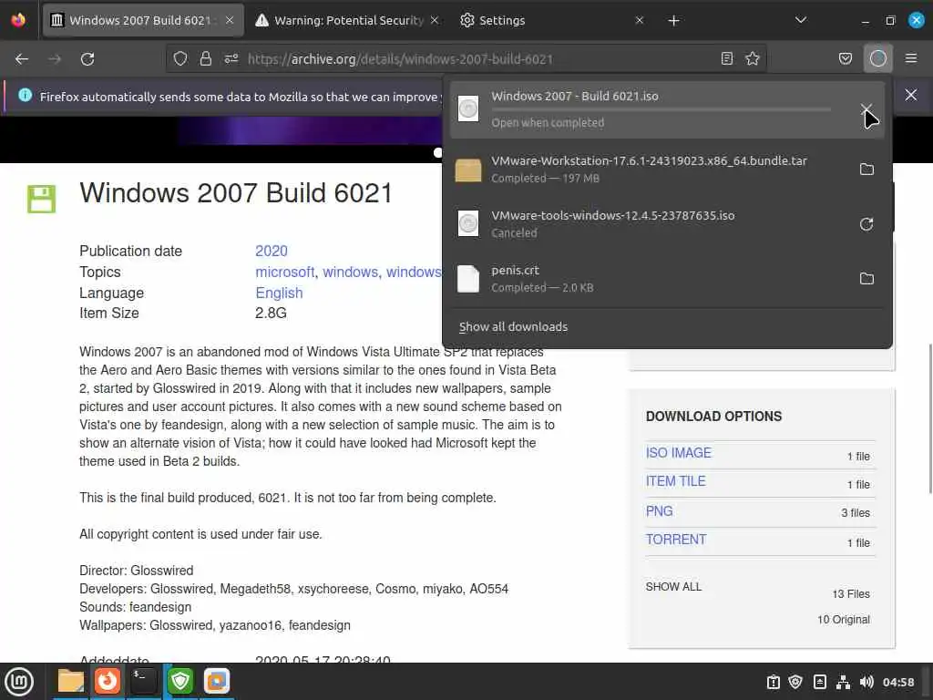This screenshot has height=700, width=933.
Task: Click the page vertical scrollbar
Action: (x=930, y=418)
